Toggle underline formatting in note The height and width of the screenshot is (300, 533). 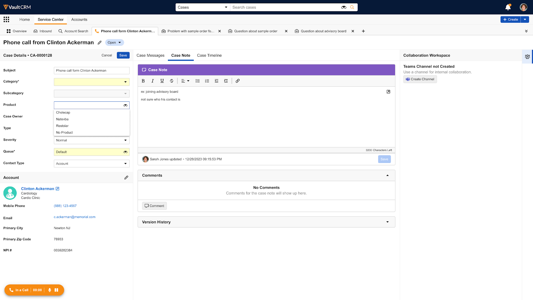pyautogui.click(x=162, y=81)
